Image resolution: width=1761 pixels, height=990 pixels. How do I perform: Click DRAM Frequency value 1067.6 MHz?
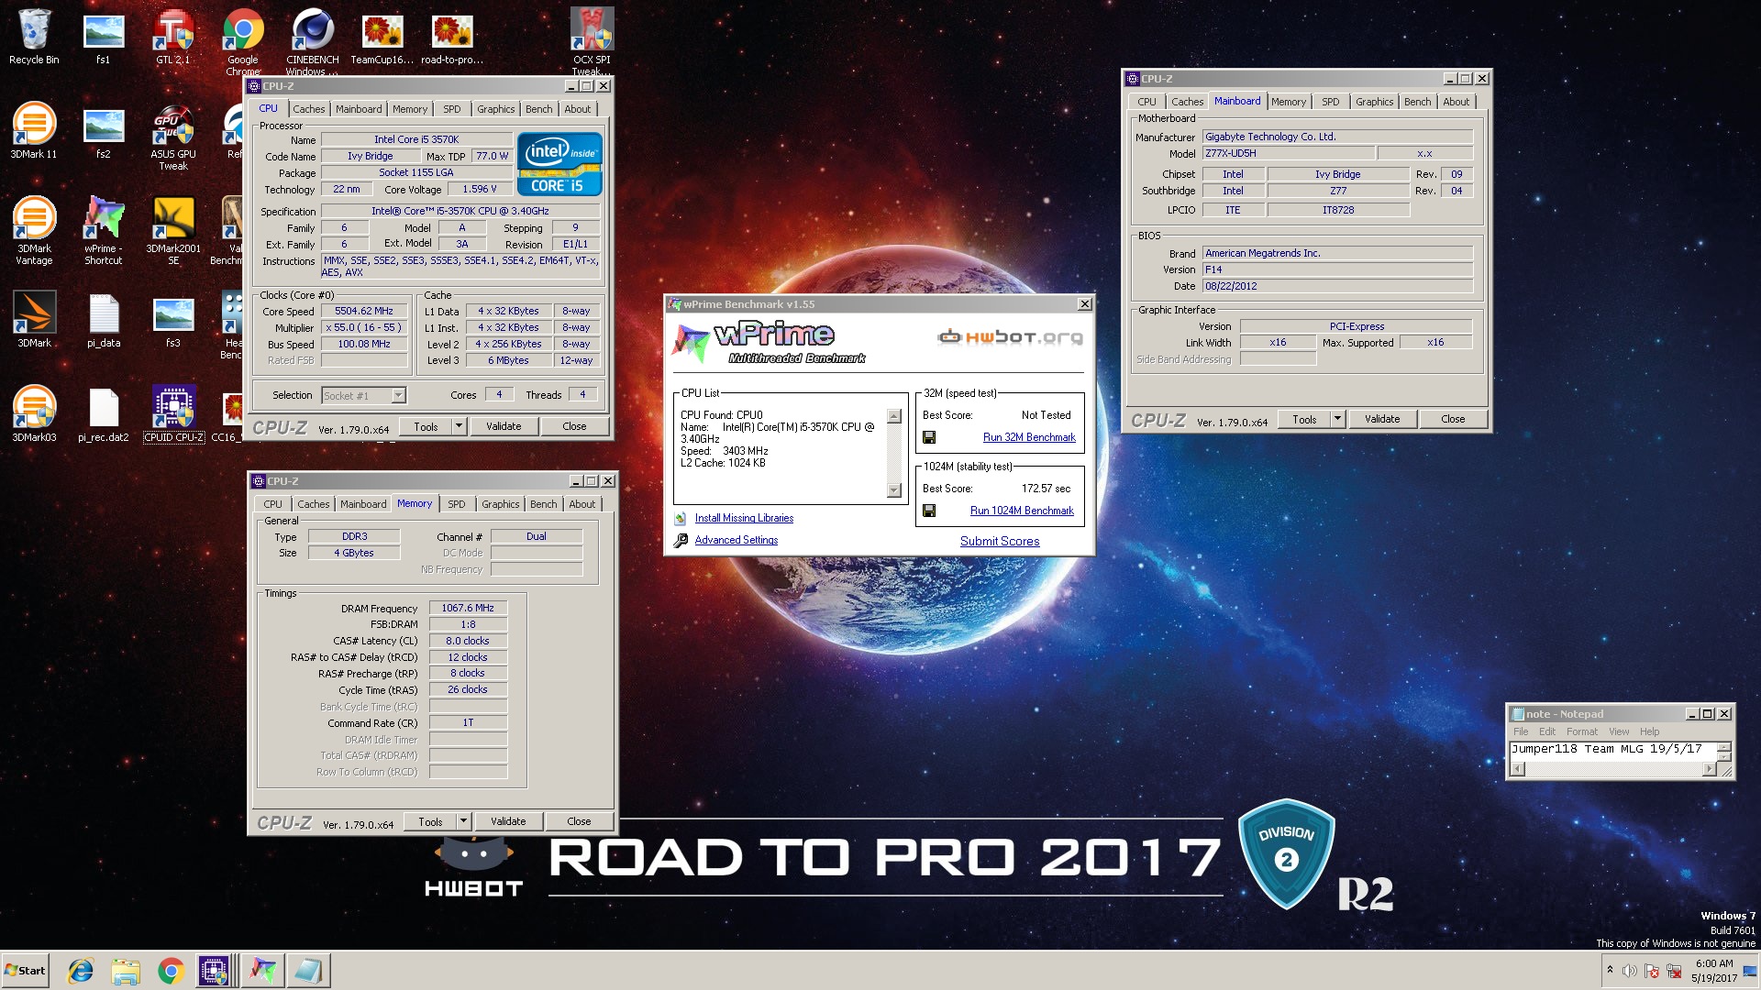tap(468, 608)
